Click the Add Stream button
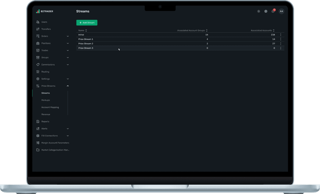The width and height of the screenshot is (320, 194). click(x=87, y=22)
